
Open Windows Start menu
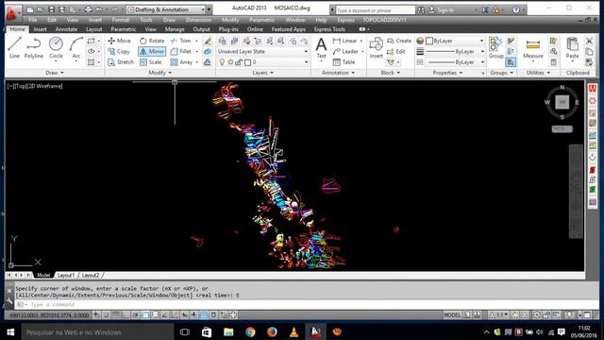[10, 331]
